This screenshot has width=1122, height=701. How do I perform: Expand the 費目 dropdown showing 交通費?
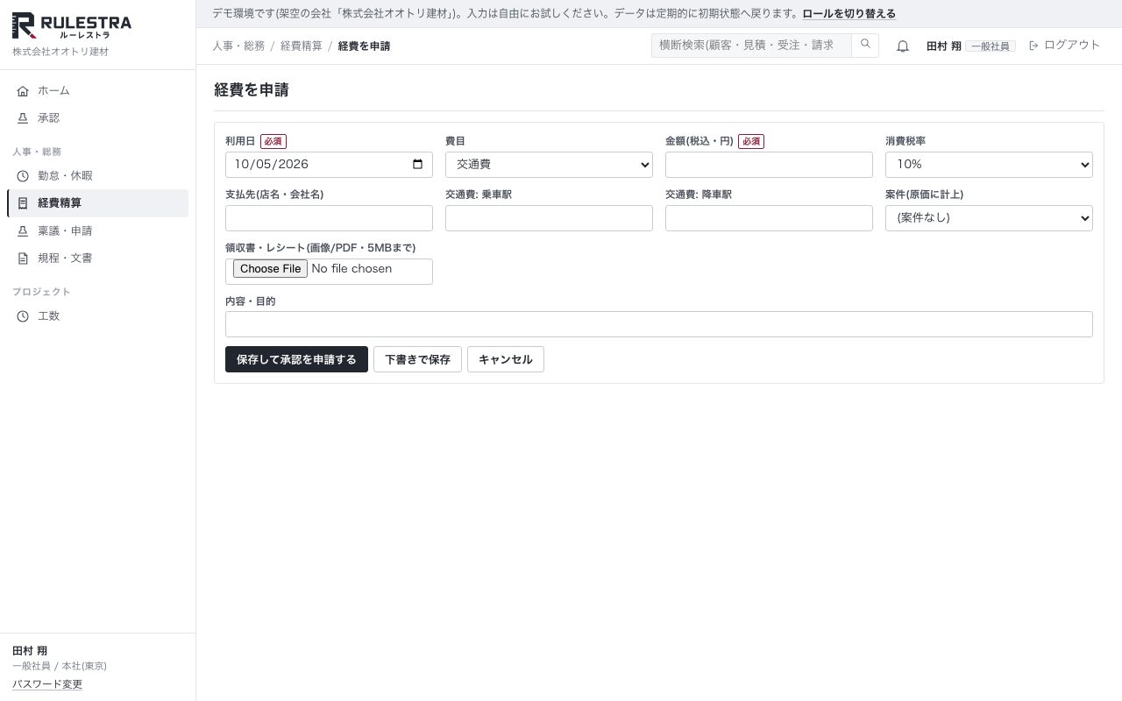[549, 165]
